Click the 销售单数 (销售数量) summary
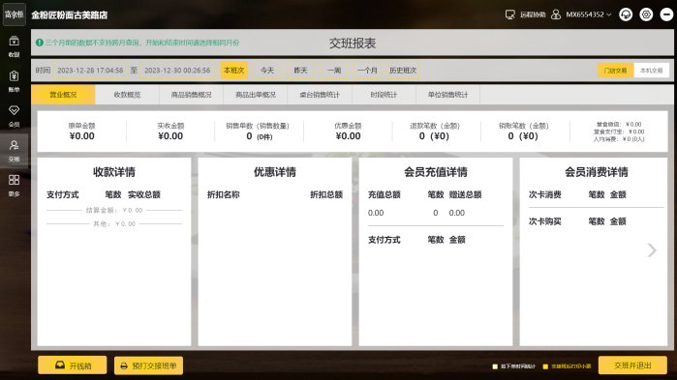The height and width of the screenshot is (380, 677). (x=258, y=132)
